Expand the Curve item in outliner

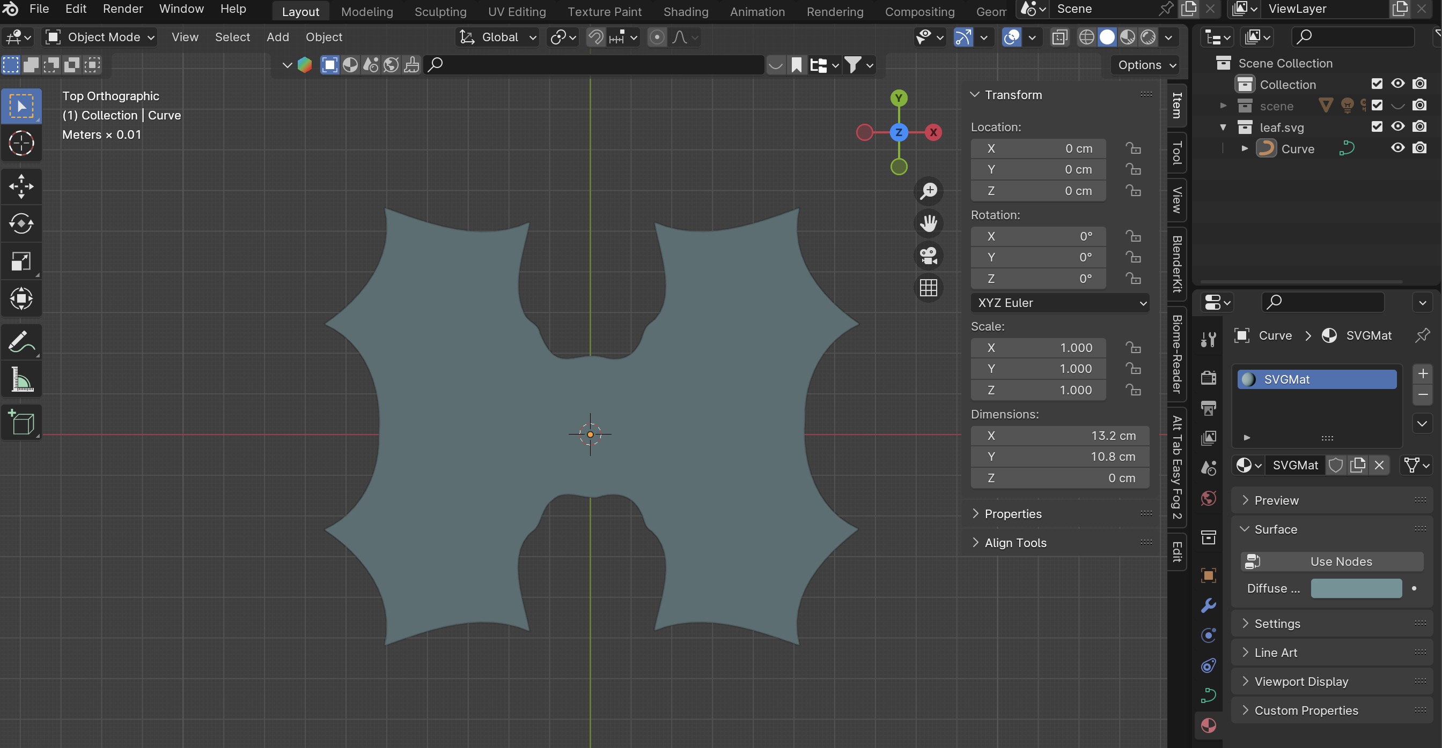coord(1244,149)
